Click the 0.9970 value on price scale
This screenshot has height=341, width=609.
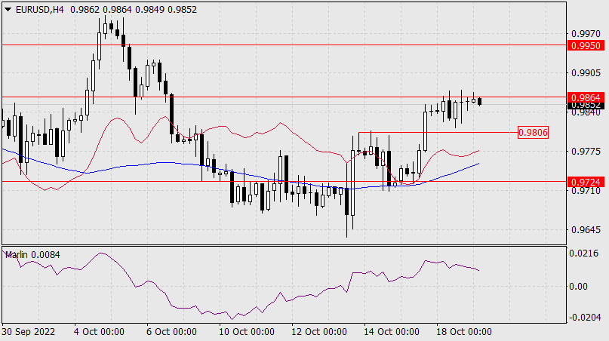[x=586, y=33]
